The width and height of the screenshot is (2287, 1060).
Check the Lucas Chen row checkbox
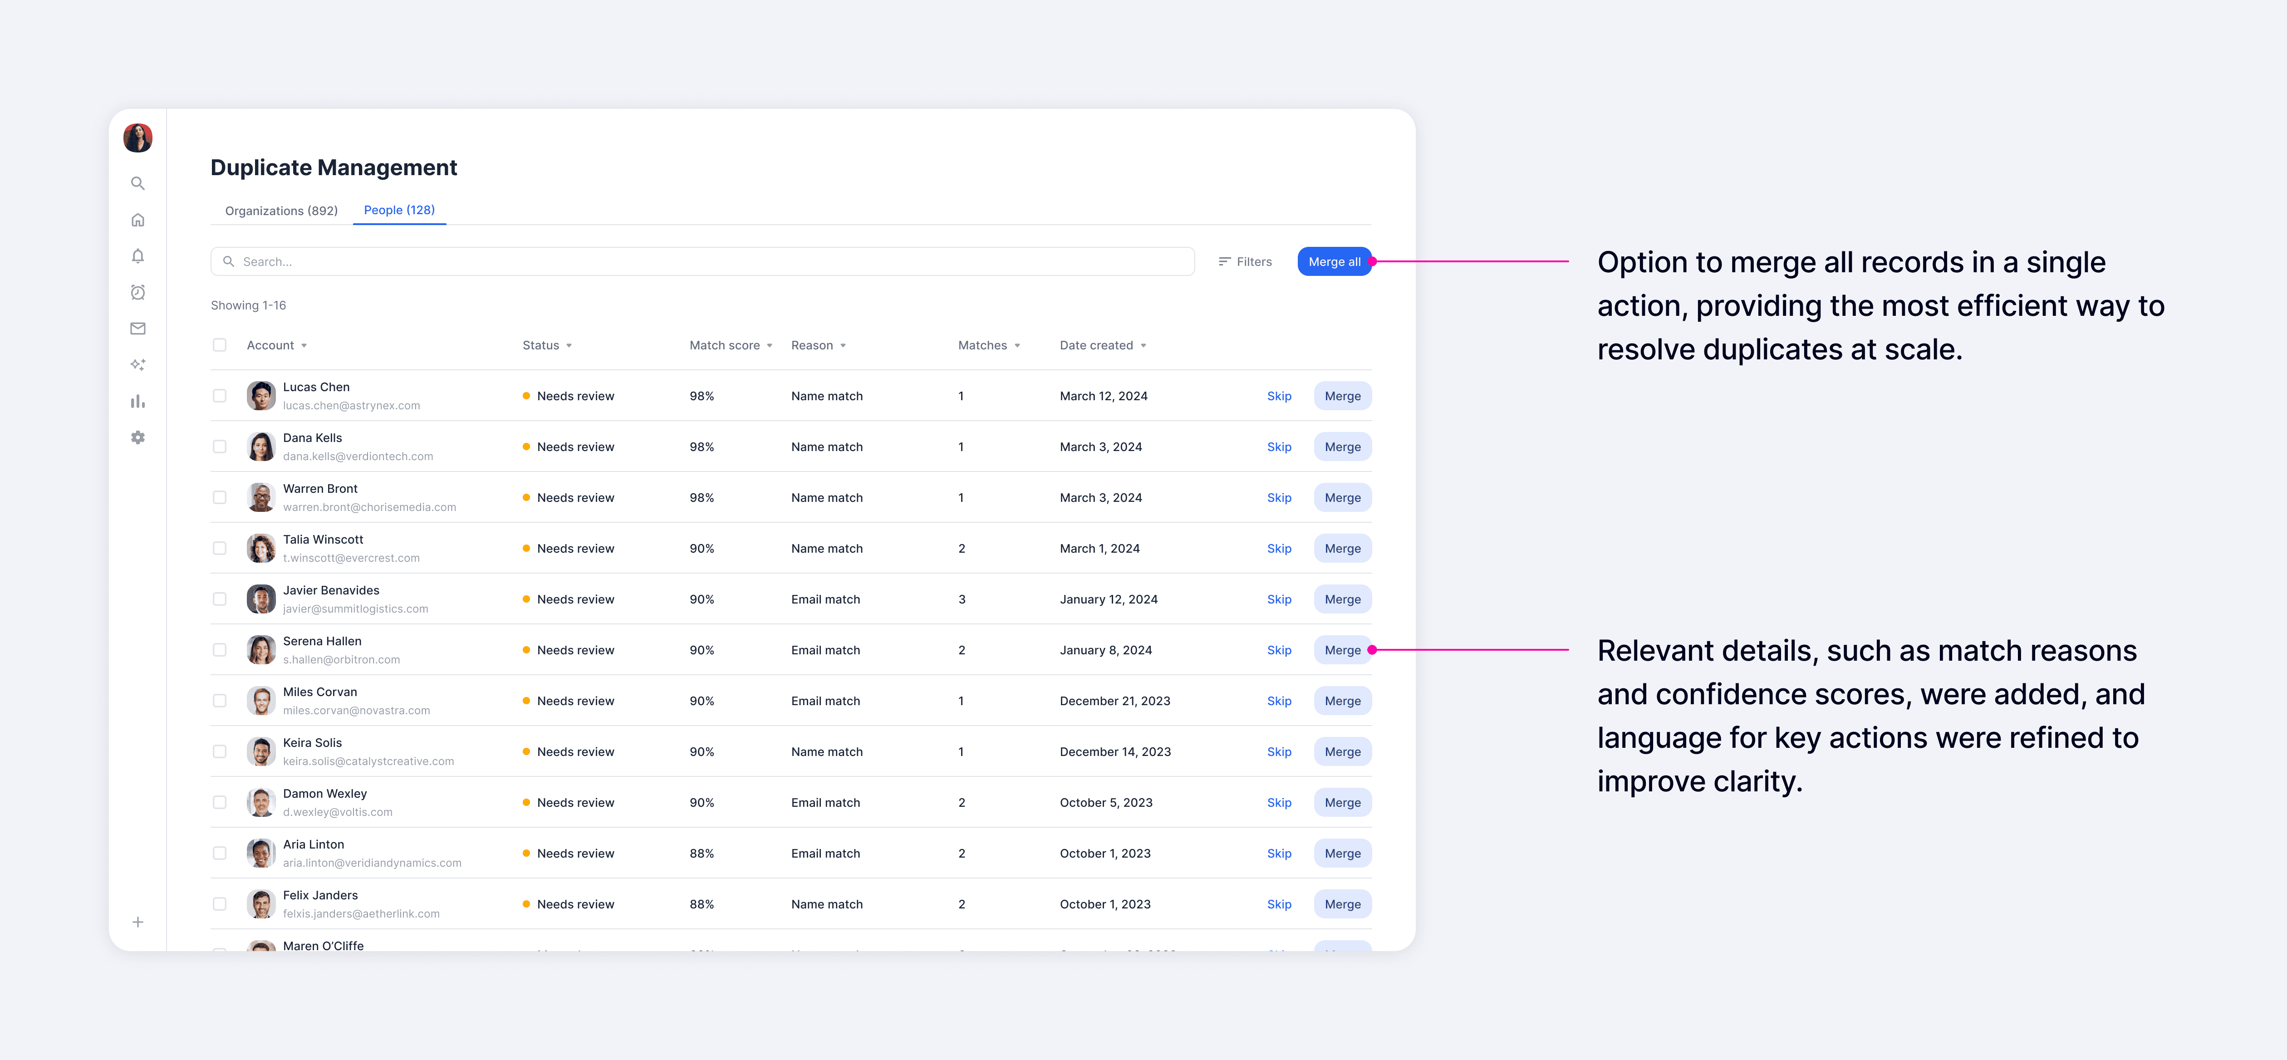[219, 396]
